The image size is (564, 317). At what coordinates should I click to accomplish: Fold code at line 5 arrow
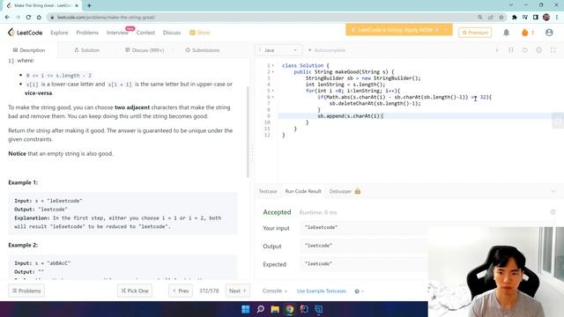273,91
